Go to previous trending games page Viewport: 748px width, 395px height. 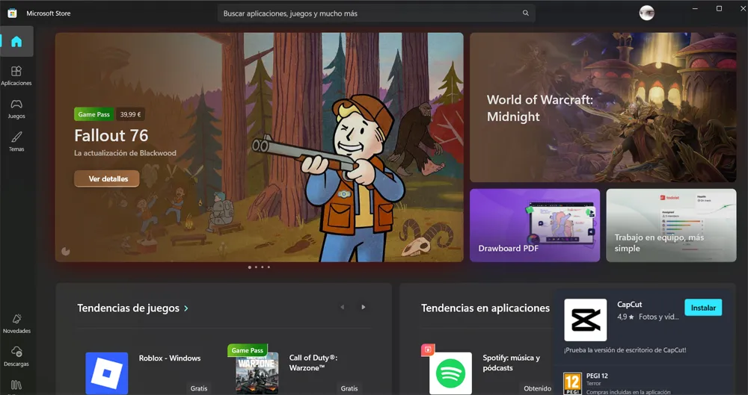click(342, 308)
